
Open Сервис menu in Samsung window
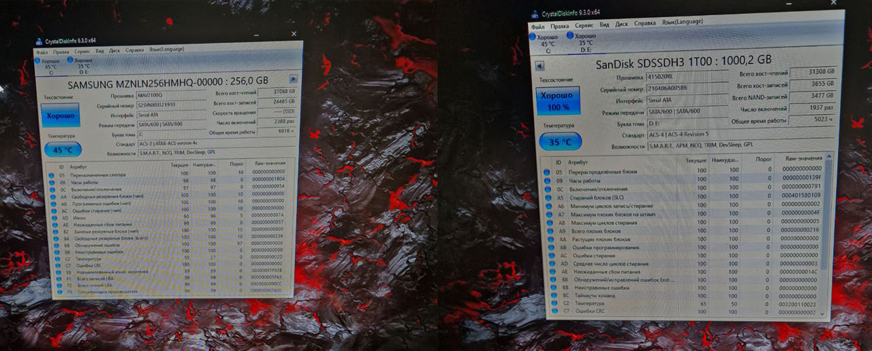(82, 51)
